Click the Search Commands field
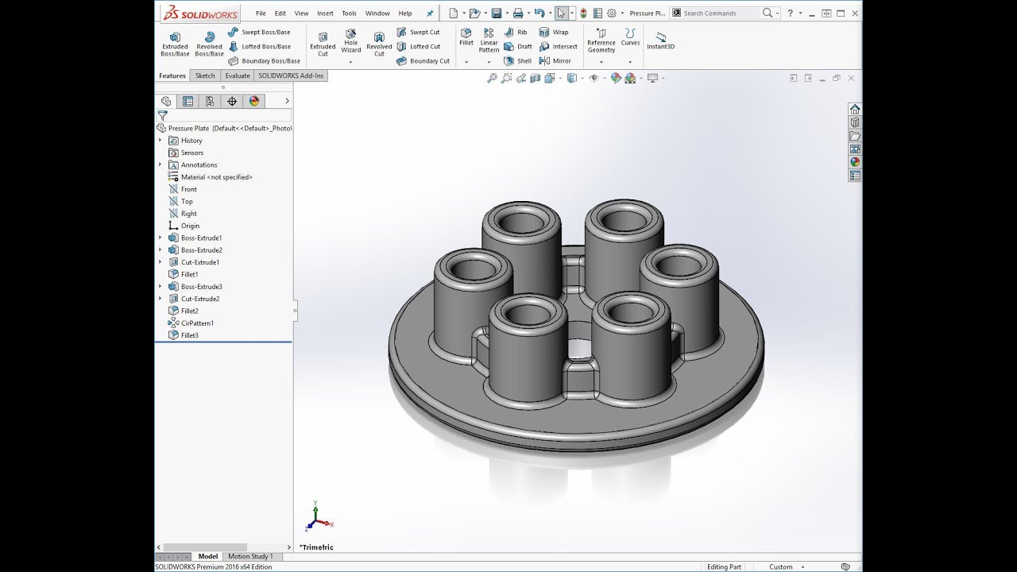 (721, 13)
